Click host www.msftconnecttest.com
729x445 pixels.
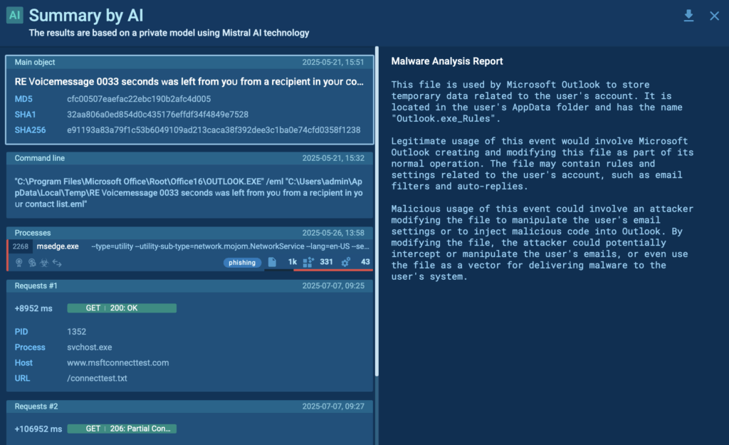[117, 362]
